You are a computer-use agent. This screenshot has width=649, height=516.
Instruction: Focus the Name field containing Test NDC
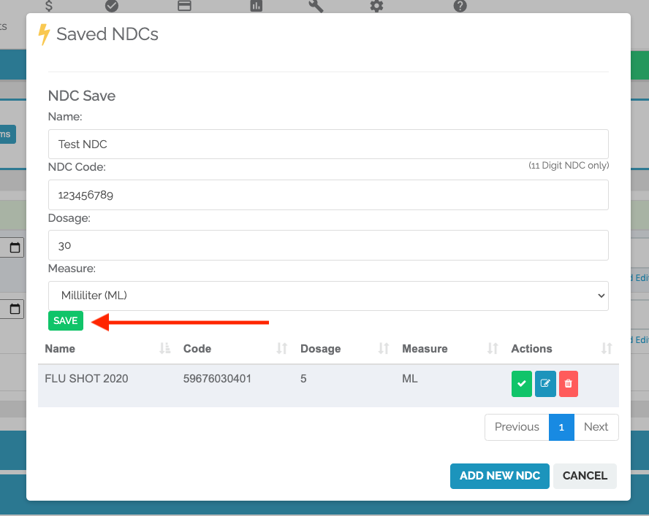pos(328,144)
